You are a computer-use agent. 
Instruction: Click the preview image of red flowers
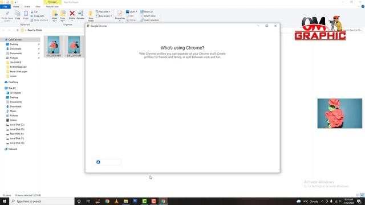click(340, 113)
